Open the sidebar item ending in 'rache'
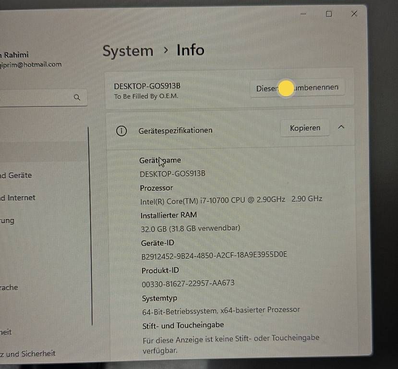Image resolution: width=398 pixels, height=369 pixels. [9, 287]
